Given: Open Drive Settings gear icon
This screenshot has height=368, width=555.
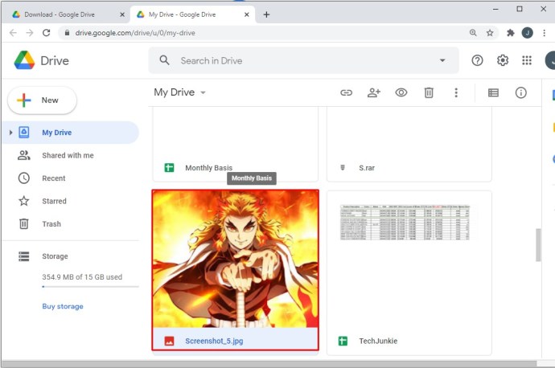Looking at the screenshot, I should (503, 60).
